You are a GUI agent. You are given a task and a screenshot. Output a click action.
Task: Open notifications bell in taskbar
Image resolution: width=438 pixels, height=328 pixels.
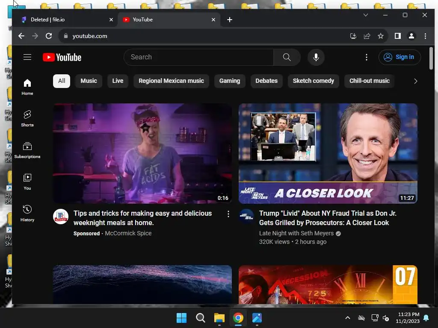[426, 318]
